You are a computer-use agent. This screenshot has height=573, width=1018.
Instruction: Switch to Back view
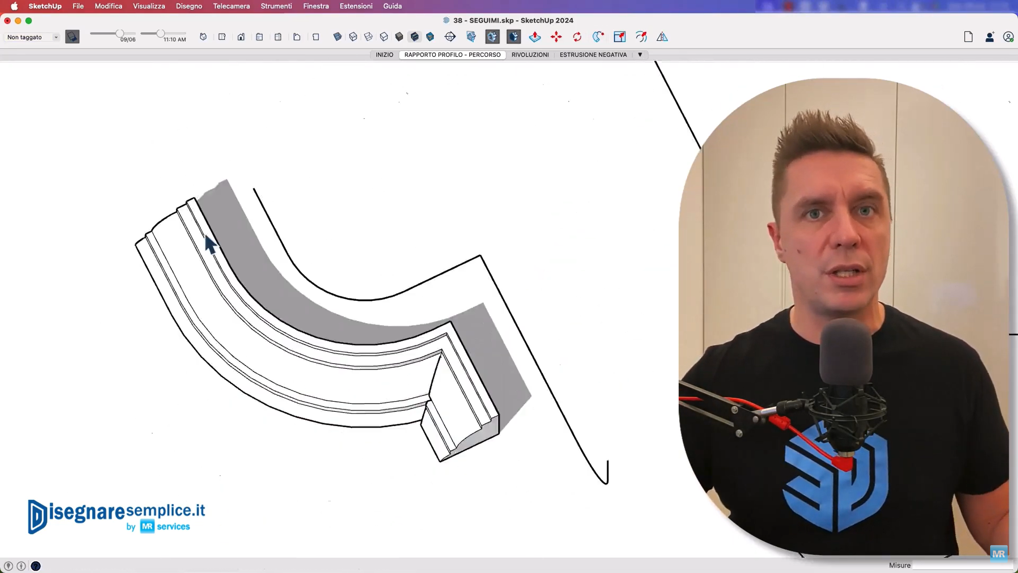[x=278, y=37]
